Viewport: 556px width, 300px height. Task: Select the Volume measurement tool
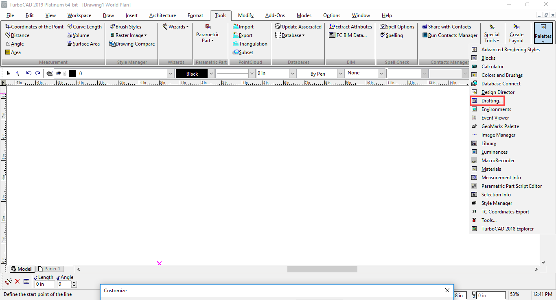[x=78, y=35]
